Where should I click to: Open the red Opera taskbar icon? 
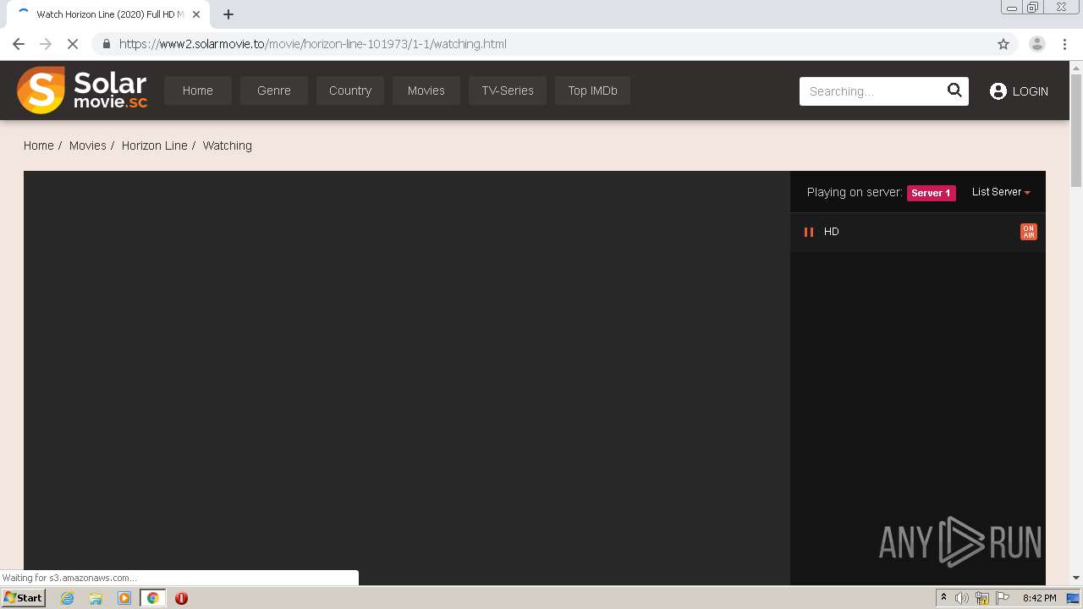click(181, 598)
